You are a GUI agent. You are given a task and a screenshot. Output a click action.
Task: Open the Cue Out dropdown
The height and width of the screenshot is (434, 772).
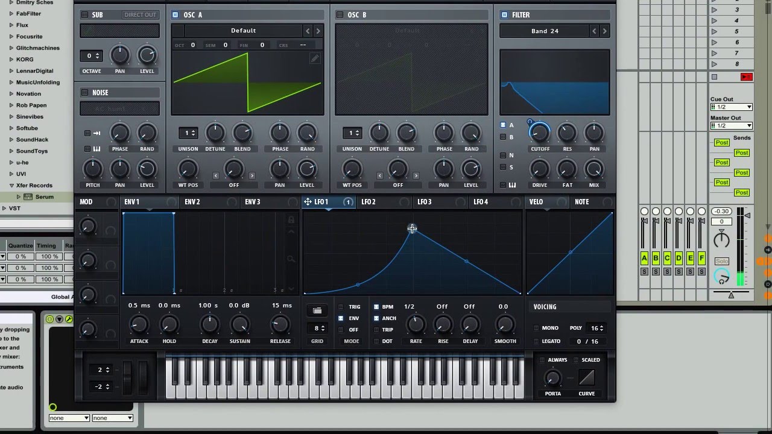pyautogui.click(x=731, y=107)
